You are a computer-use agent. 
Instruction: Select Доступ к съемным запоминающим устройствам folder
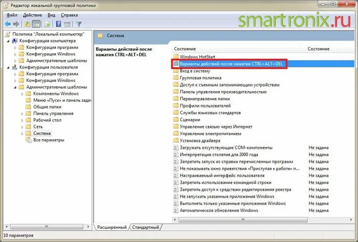230,85
